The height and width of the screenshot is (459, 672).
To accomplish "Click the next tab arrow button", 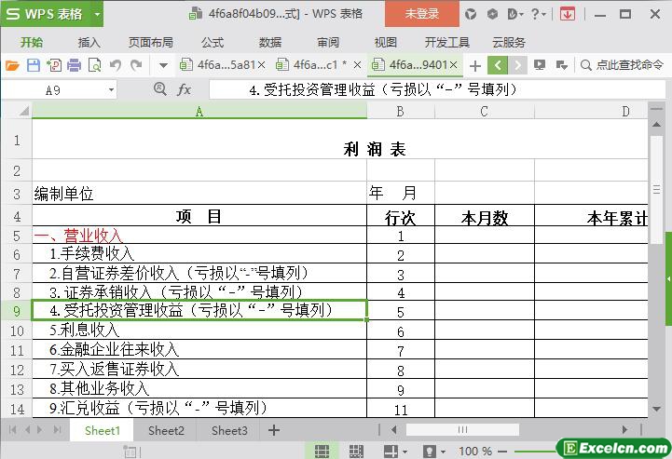I will coord(517,65).
